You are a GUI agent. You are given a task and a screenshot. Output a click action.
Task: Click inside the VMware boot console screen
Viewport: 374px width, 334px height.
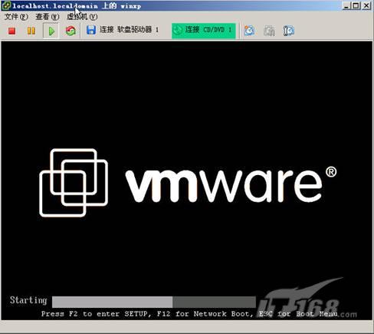click(x=187, y=180)
